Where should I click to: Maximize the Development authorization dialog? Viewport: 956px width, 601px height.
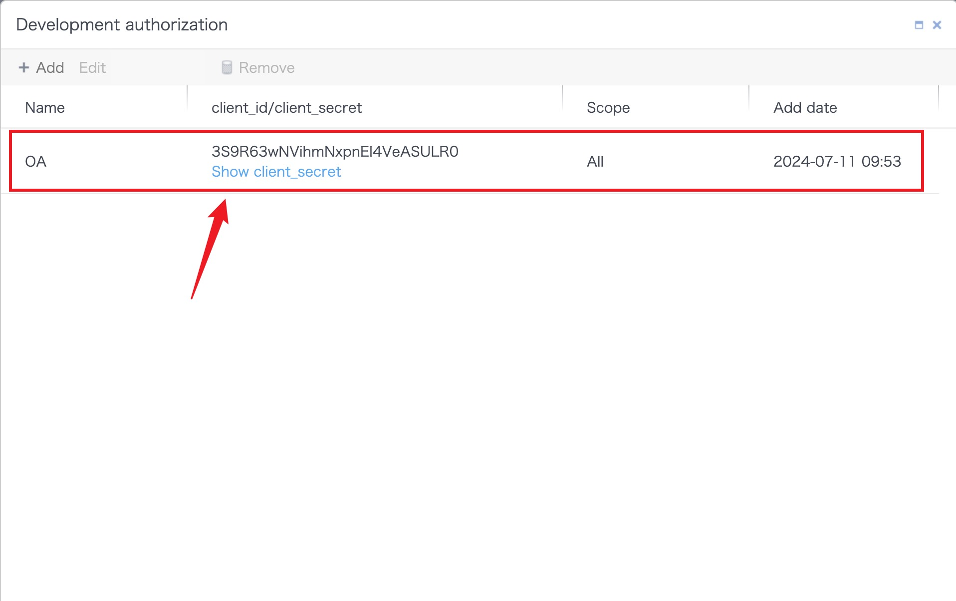(x=919, y=25)
